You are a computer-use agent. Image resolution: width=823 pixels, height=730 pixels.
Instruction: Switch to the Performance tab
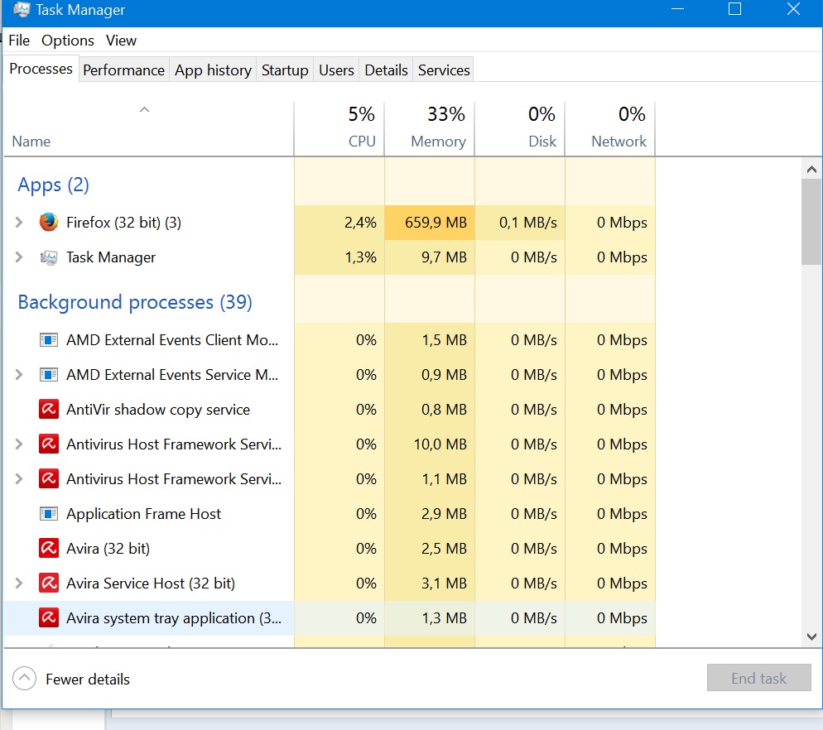click(124, 70)
